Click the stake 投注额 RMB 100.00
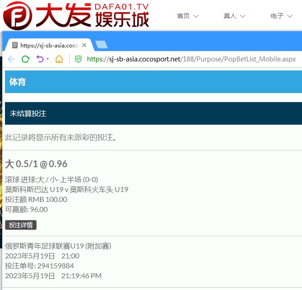 point(36,200)
